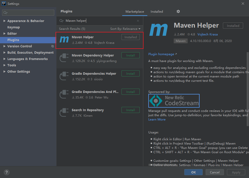Install Gradle Dependencies Helper plugin
Screen dimensions: 249x178
(x=131, y=73)
